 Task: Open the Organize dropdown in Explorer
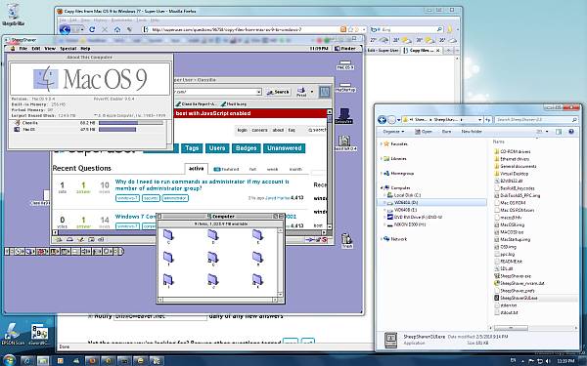pyautogui.click(x=393, y=132)
